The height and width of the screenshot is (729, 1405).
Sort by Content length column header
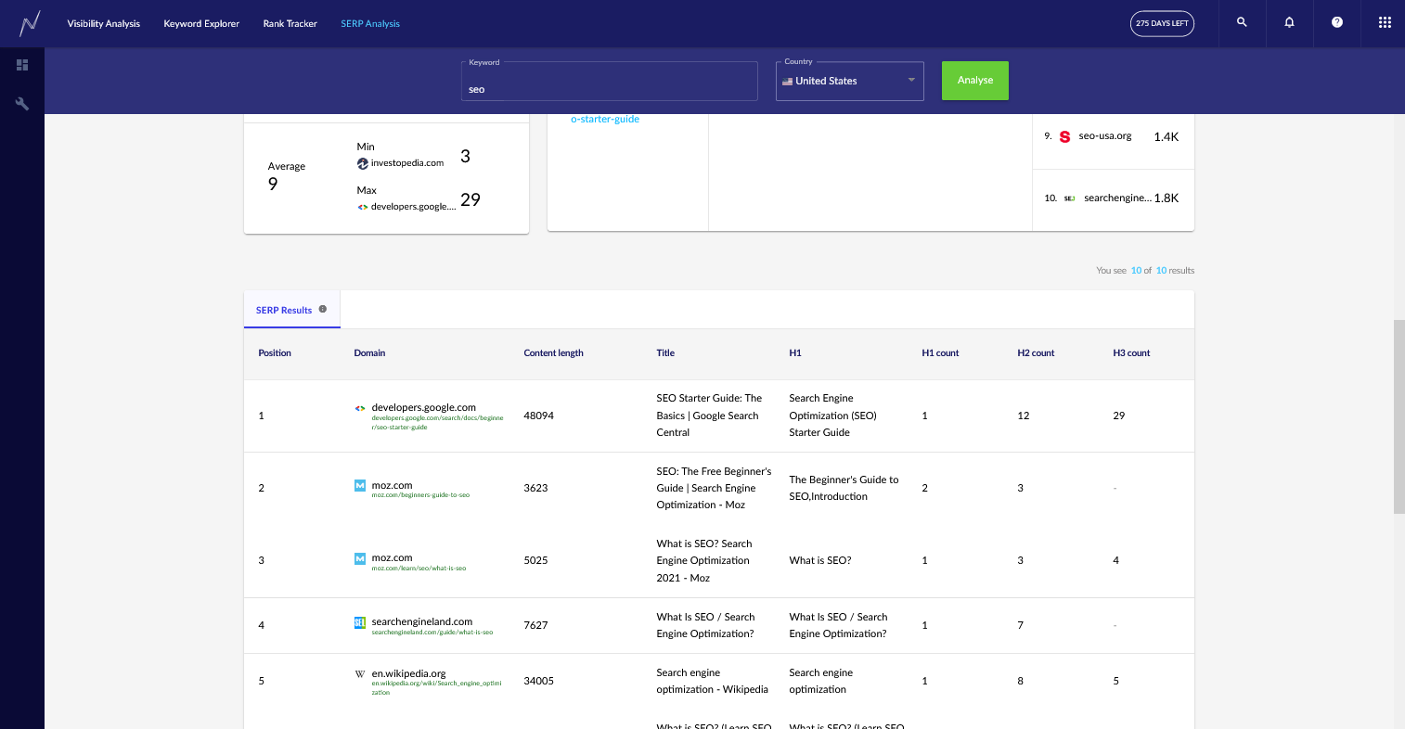[x=553, y=353]
